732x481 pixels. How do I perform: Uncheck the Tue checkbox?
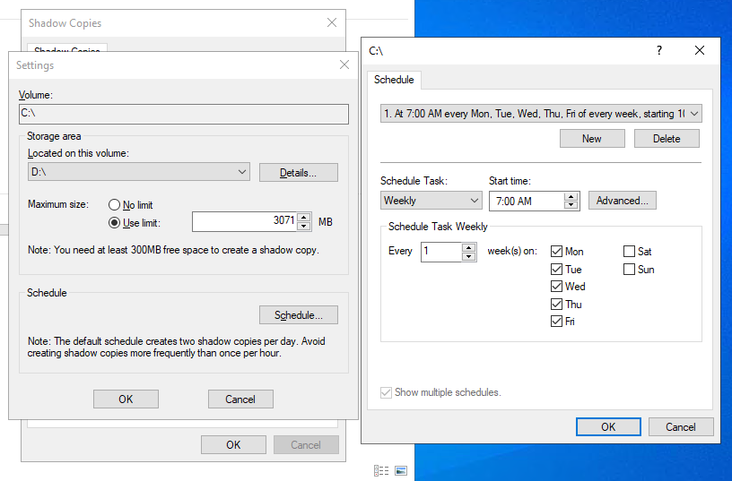pyautogui.click(x=556, y=270)
